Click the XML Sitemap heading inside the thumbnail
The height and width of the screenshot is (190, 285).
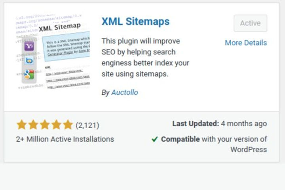pos(60,27)
